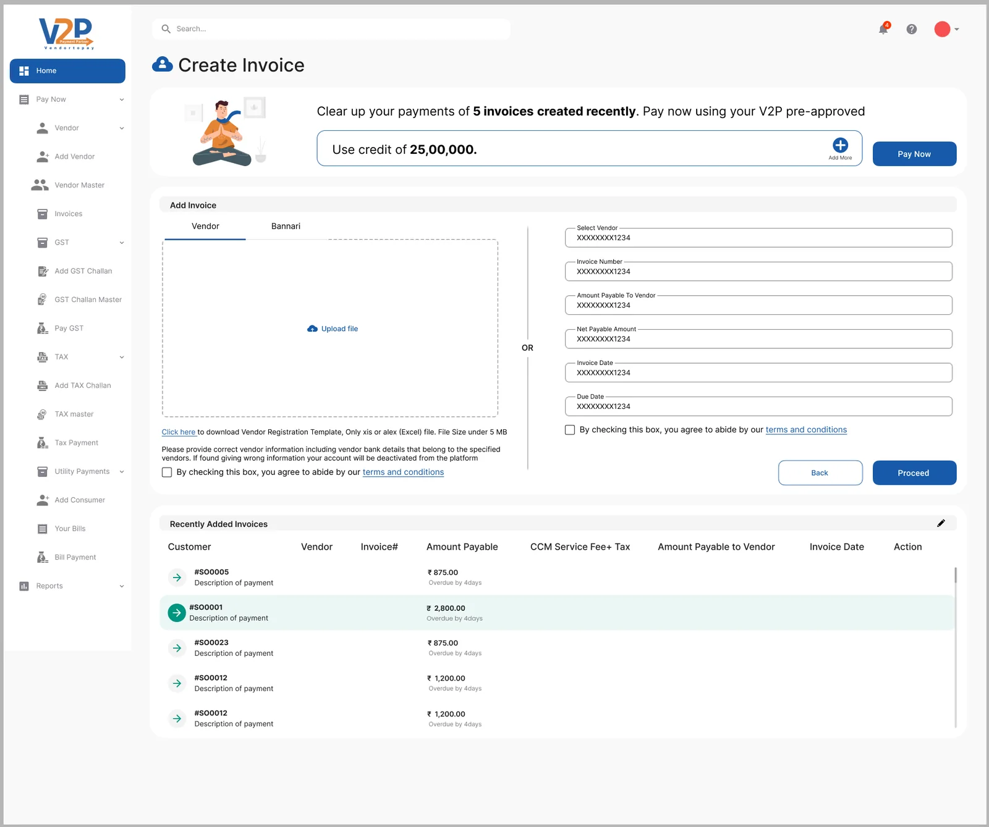Screen dimensions: 989x827
Task: Click the Back button
Action: point(820,473)
